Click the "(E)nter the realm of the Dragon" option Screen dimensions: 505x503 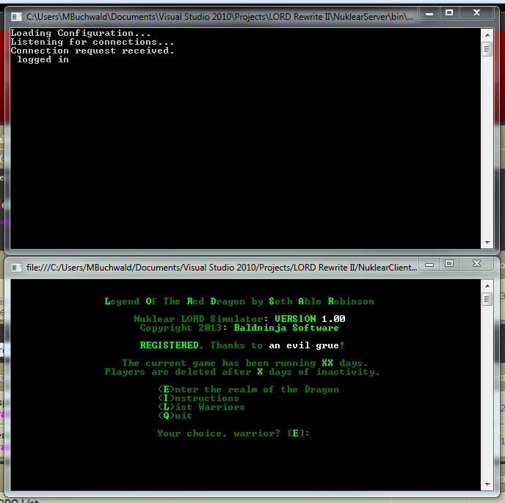tap(248, 389)
